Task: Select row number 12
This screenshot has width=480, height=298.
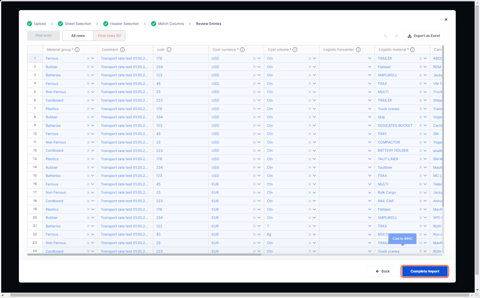Action: 35,151
